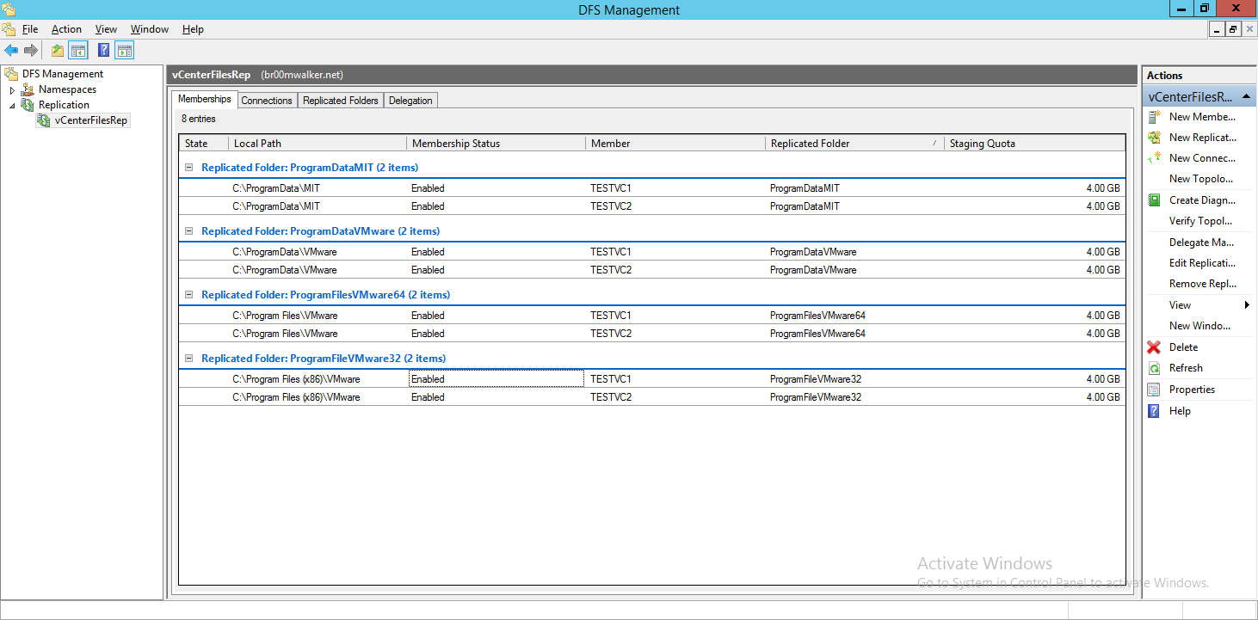This screenshot has width=1258, height=620.
Task: Click the red Delete X icon
Action: coord(1154,347)
